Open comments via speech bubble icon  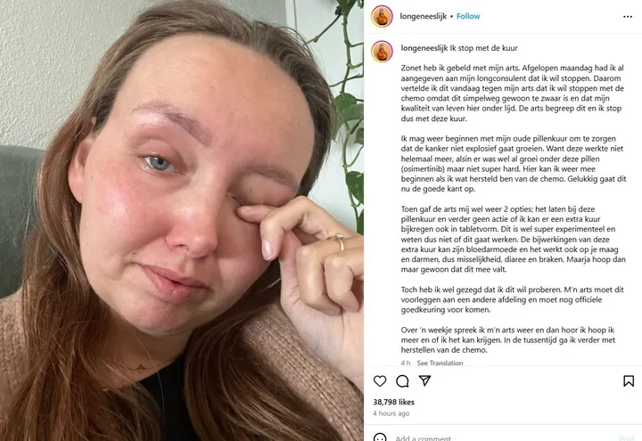(x=402, y=381)
